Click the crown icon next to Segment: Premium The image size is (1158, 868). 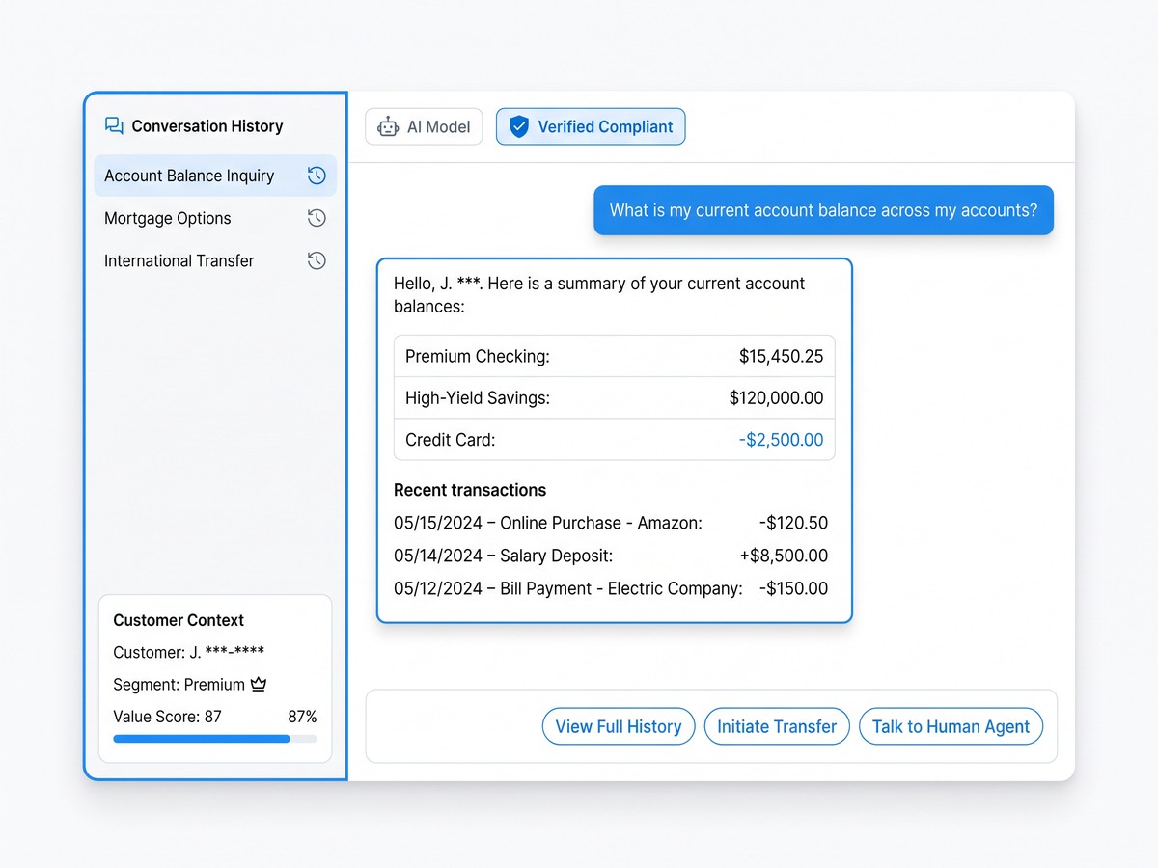(259, 685)
